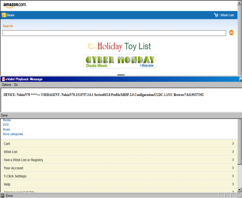242x198 pixels.
Task: Click the Done text in browser status bar
Action: pos(9,196)
